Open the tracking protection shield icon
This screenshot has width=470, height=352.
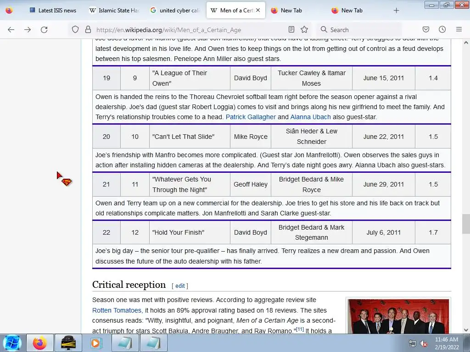(75, 29)
